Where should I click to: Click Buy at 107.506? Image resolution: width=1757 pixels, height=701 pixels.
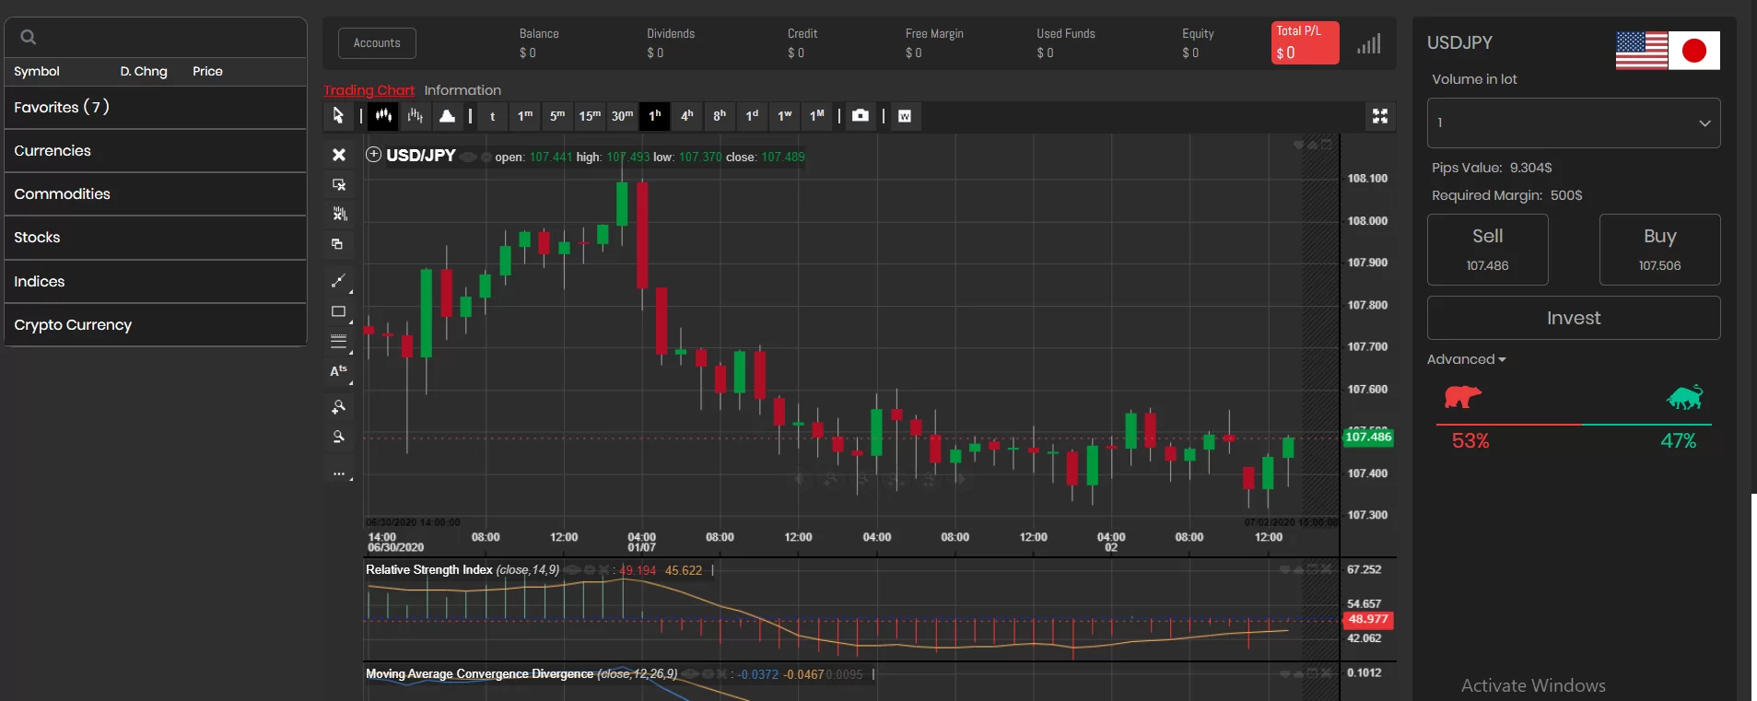[x=1660, y=250]
